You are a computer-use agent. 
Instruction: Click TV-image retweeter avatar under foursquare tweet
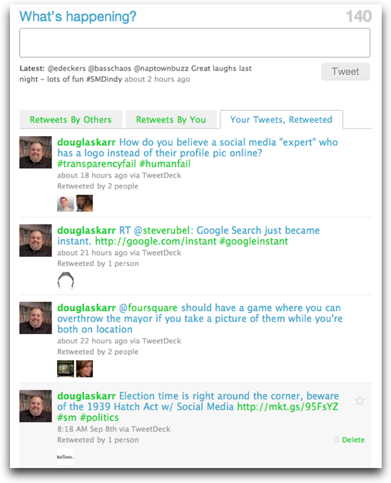click(66, 369)
